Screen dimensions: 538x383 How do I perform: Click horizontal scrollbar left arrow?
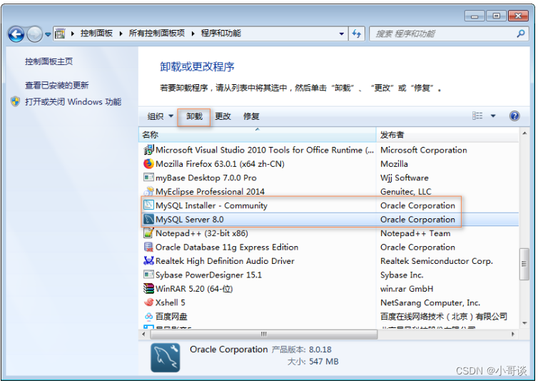143,334
